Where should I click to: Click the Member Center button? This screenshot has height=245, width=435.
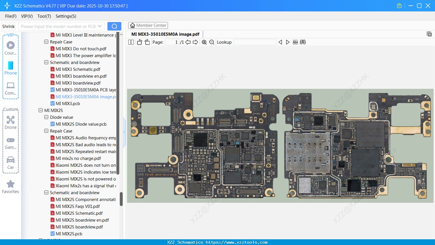coord(148,25)
